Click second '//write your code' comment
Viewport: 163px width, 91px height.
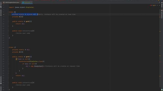pos(23,85)
